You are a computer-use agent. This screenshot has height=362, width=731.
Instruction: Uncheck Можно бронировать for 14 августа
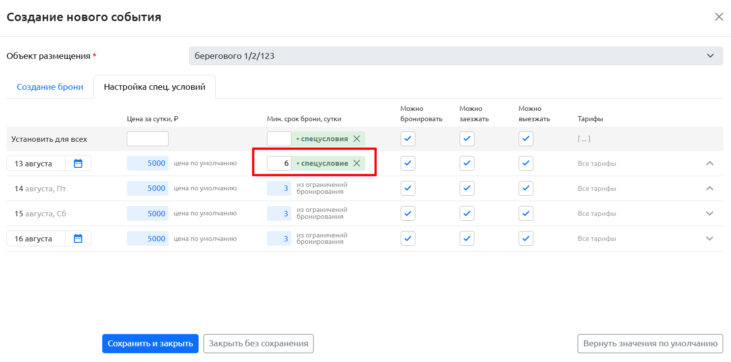pyautogui.click(x=408, y=188)
